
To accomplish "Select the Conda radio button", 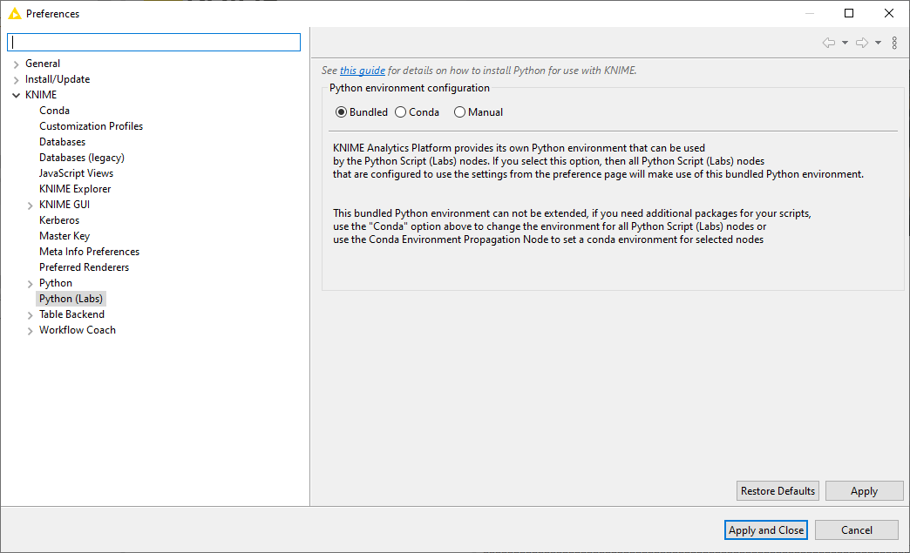I will point(400,111).
